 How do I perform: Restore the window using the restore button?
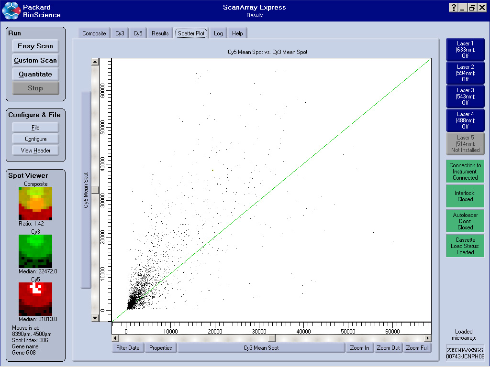[x=472, y=8]
